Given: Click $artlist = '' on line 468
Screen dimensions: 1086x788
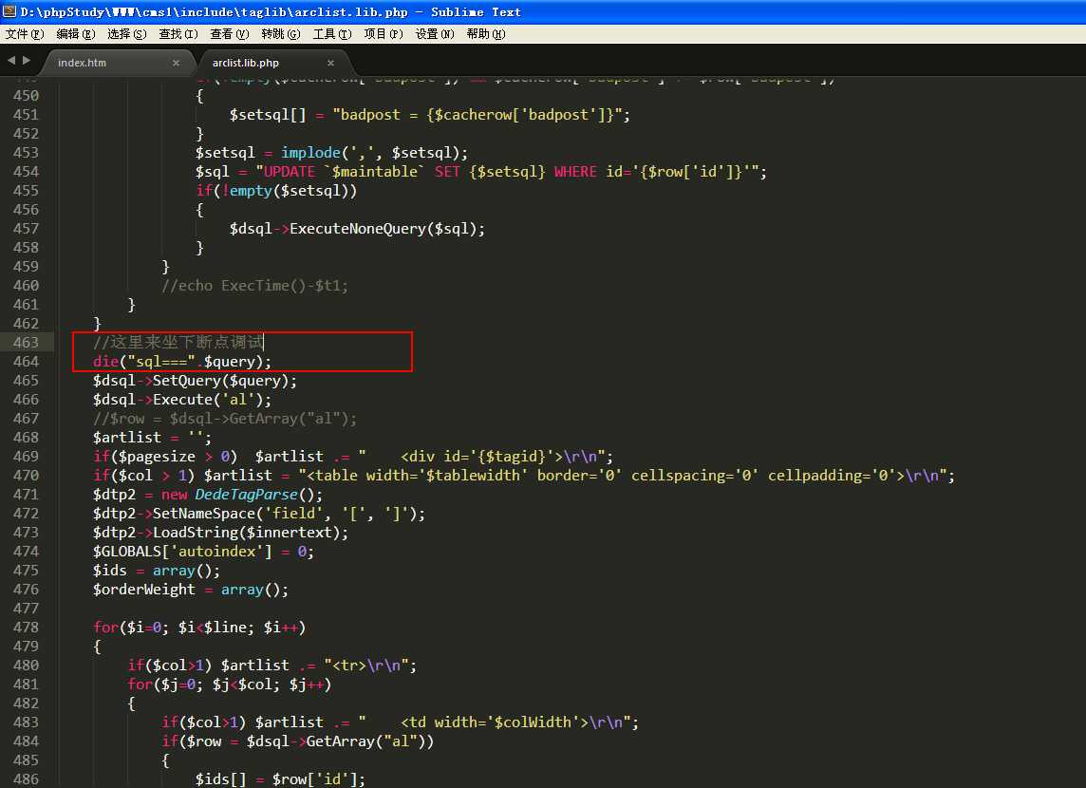Looking at the screenshot, I should (x=153, y=438).
